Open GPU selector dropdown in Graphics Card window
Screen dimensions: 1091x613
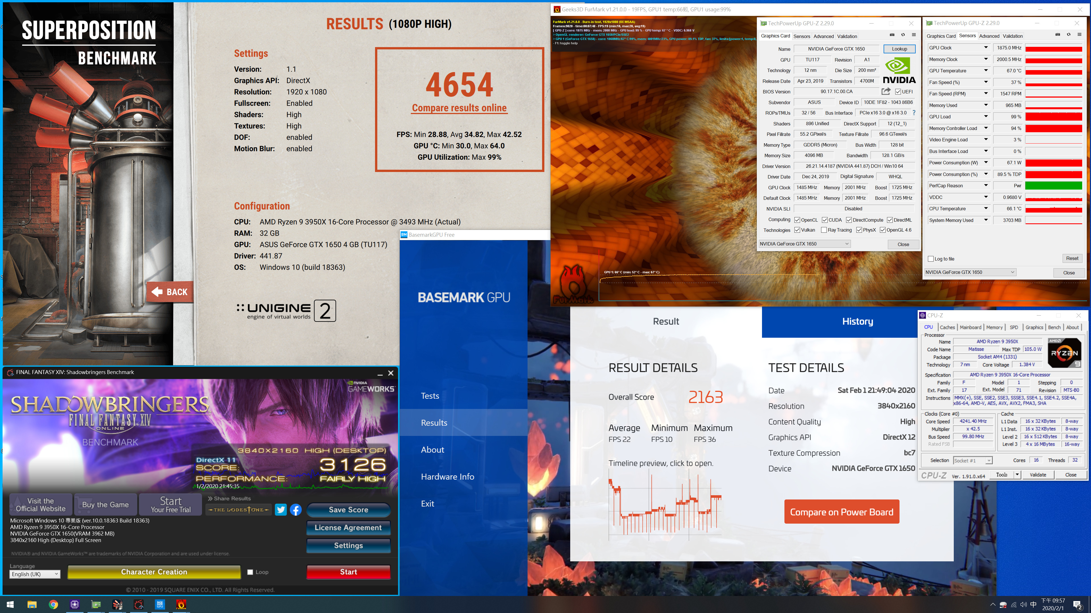point(805,244)
